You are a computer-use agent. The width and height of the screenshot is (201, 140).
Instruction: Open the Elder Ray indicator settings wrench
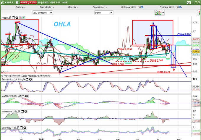(18, 128)
